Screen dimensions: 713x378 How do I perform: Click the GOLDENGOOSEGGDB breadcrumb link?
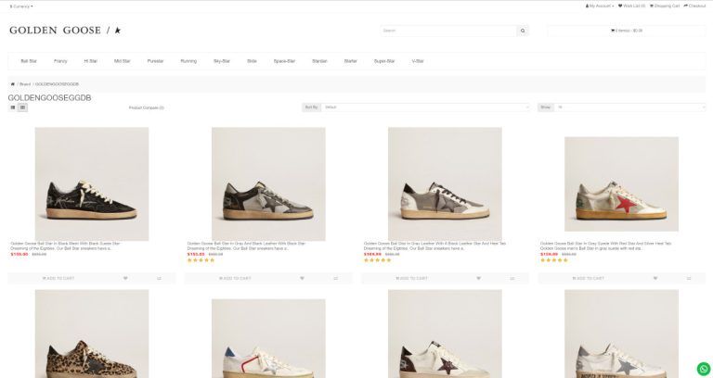tap(58, 84)
